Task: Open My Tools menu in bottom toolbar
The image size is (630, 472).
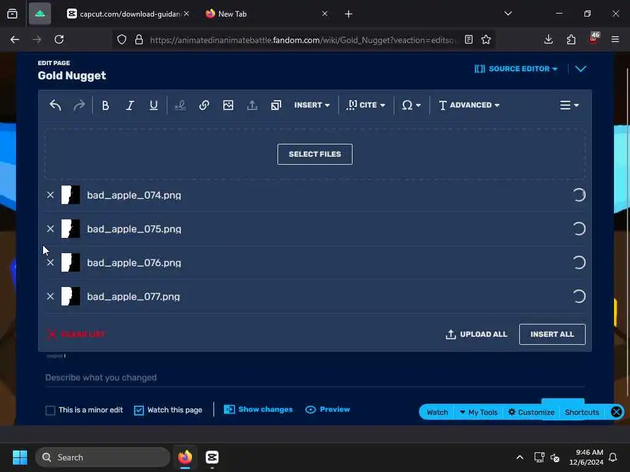Action: point(479,412)
